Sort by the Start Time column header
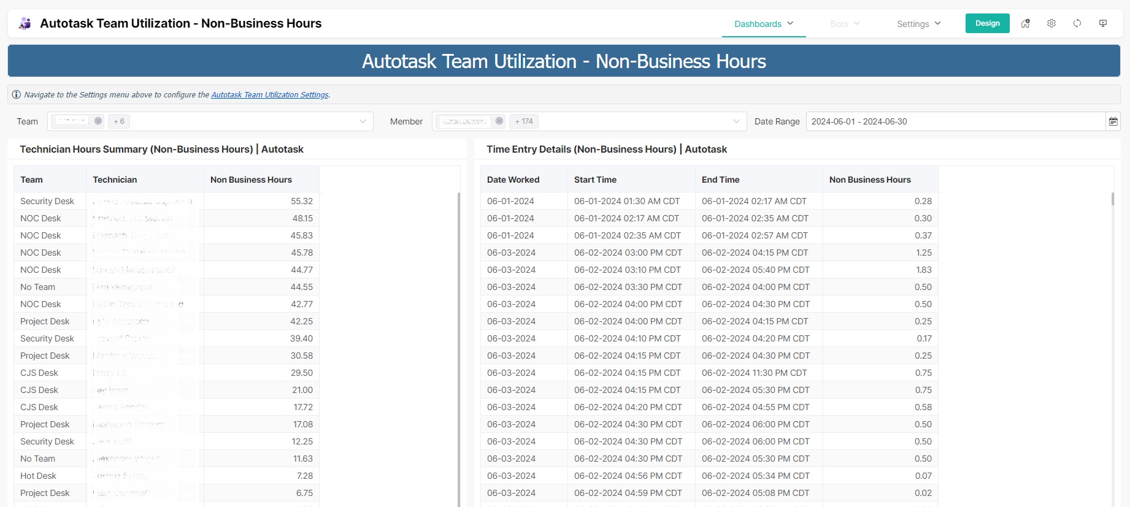Viewport: 1130px width, 507px height. (631, 180)
